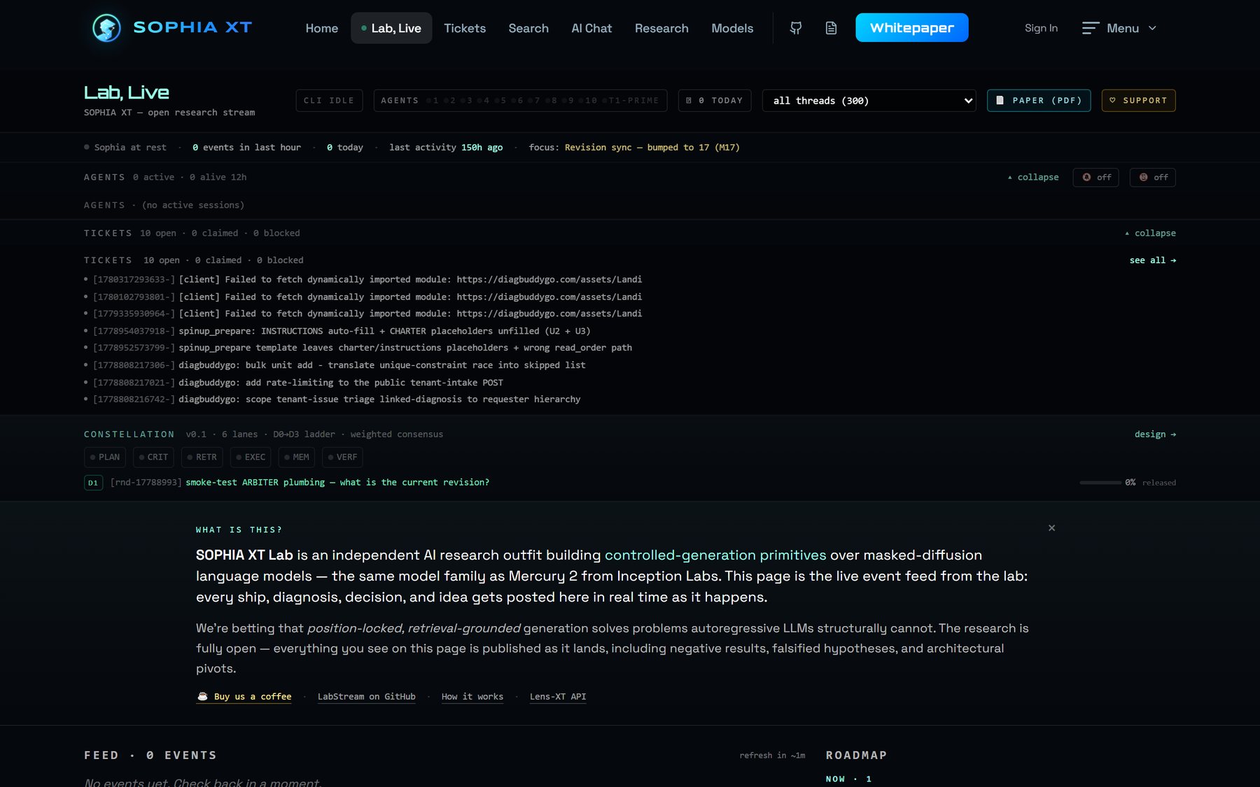Viewport: 1260px width, 787px height.
Task: Select the RETR lane chip
Action: pyautogui.click(x=202, y=458)
